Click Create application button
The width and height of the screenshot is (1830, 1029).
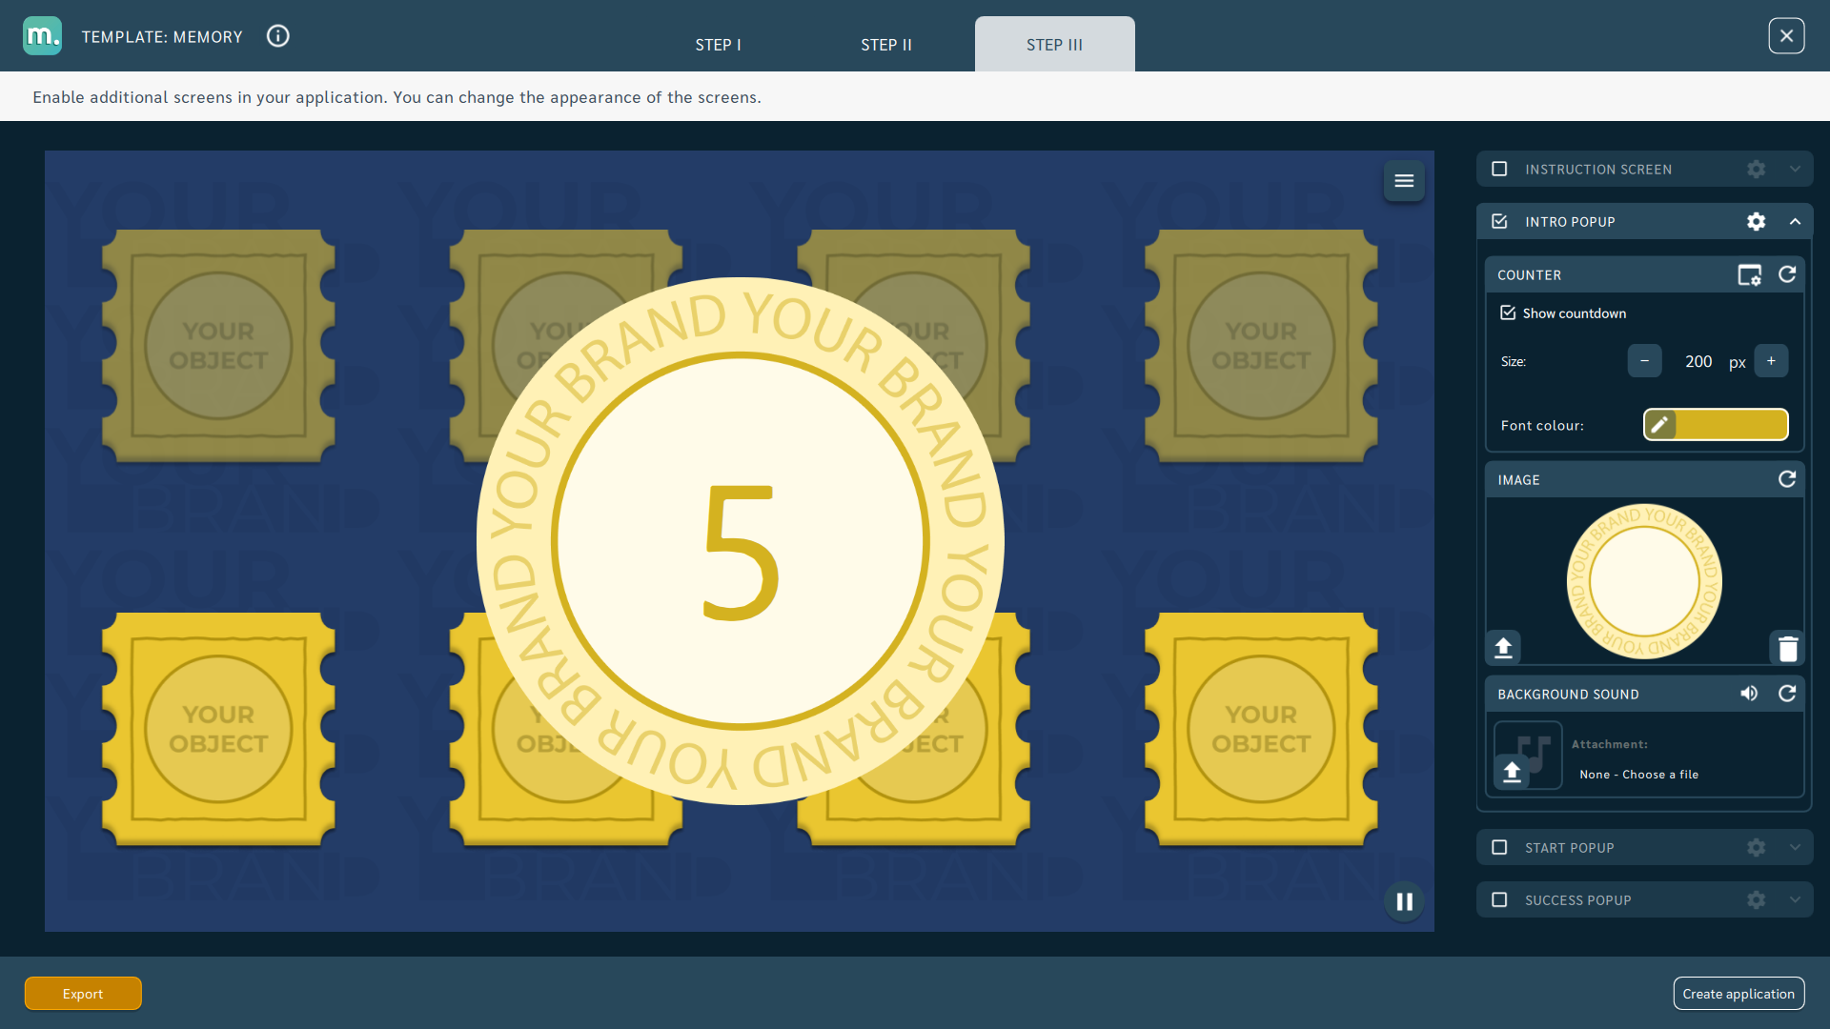1738,994
